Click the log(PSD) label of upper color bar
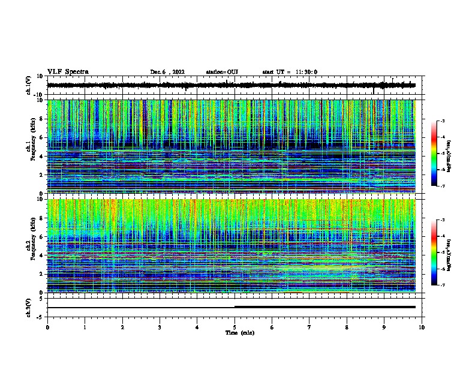The image size is (475, 367). coord(449,156)
